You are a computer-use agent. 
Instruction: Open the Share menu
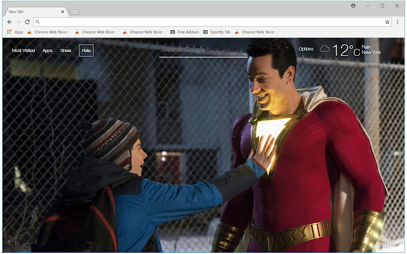coord(66,51)
